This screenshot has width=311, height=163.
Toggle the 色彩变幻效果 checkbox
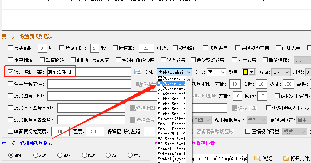coord(193,60)
